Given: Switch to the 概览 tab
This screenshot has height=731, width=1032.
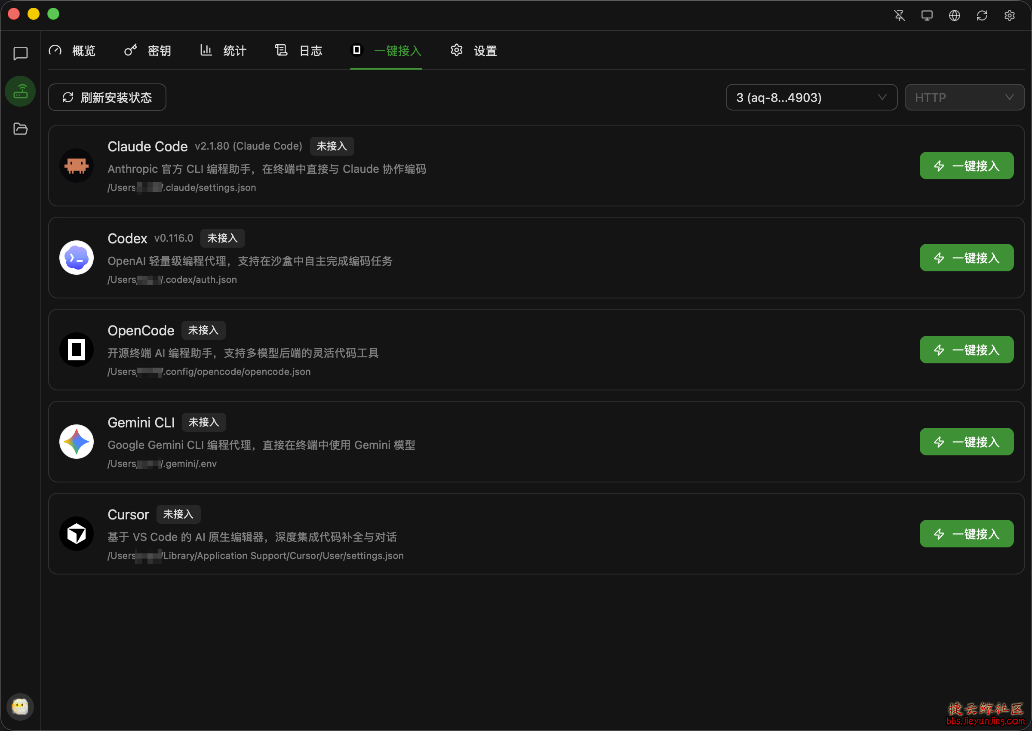Looking at the screenshot, I should pyautogui.click(x=73, y=50).
